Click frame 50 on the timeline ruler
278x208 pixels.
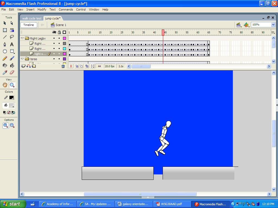click(x=176, y=32)
